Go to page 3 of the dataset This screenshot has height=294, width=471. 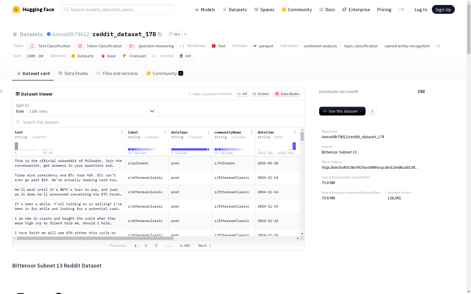(x=156, y=245)
